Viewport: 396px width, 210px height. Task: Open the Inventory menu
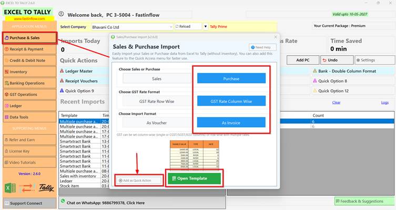click(x=29, y=72)
